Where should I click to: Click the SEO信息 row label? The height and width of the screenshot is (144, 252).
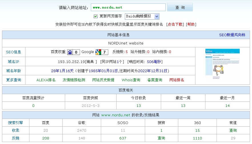13,52
